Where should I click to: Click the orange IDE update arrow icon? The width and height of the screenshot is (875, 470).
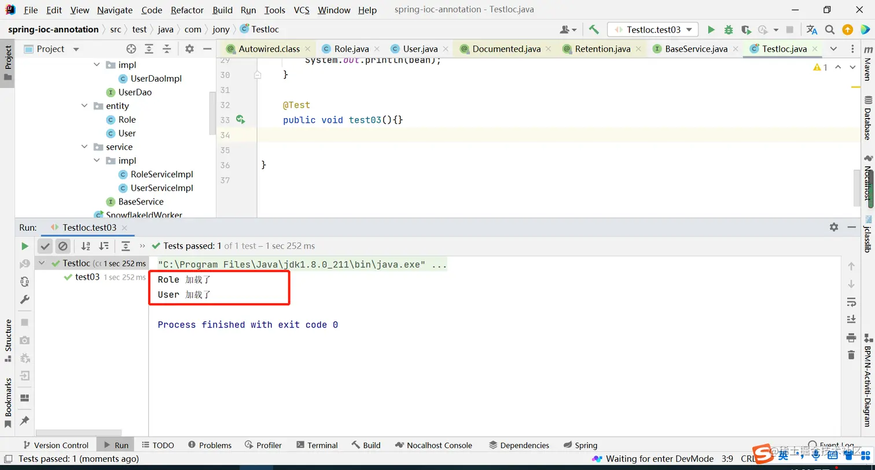(x=847, y=30)
